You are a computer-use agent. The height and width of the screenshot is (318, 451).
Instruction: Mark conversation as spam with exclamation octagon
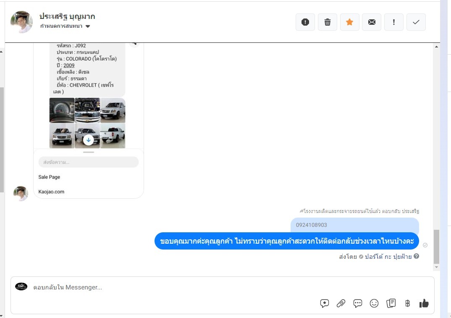tap(305, 22)
